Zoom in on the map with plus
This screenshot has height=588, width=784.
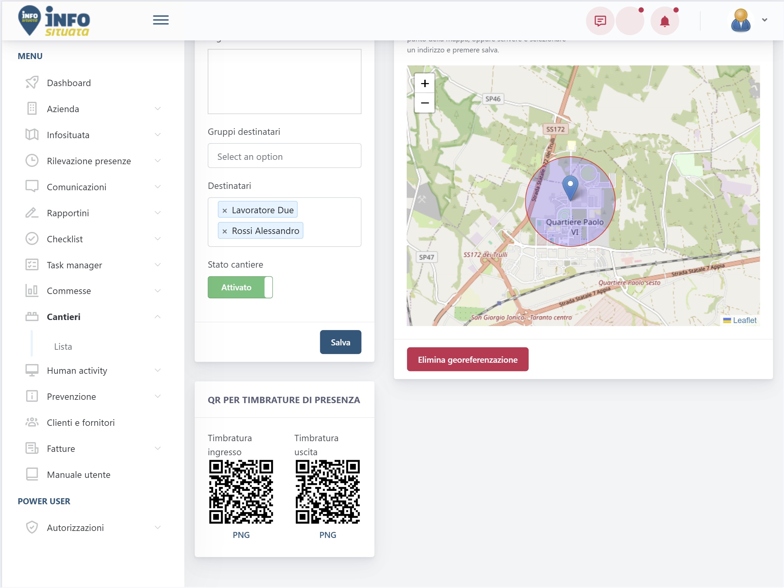(425, 83)
